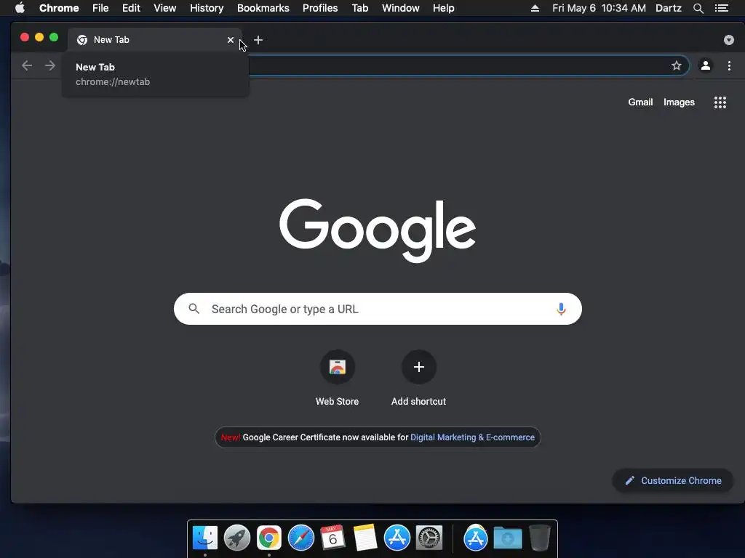
Task: Open the Tab menu
Action: tap(359, 8)
